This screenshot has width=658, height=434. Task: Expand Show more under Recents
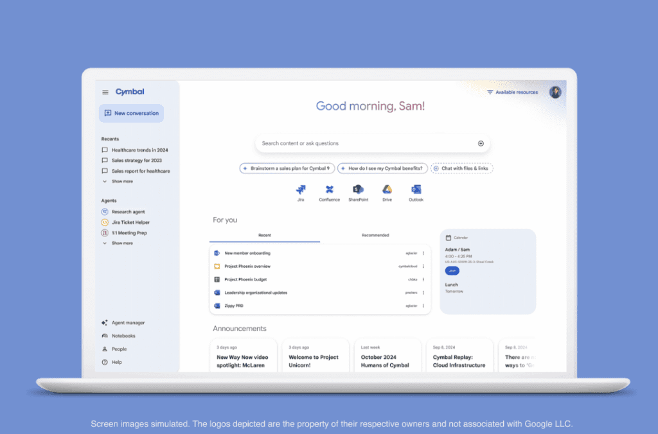pyautogui.click(x=121, y=182)
